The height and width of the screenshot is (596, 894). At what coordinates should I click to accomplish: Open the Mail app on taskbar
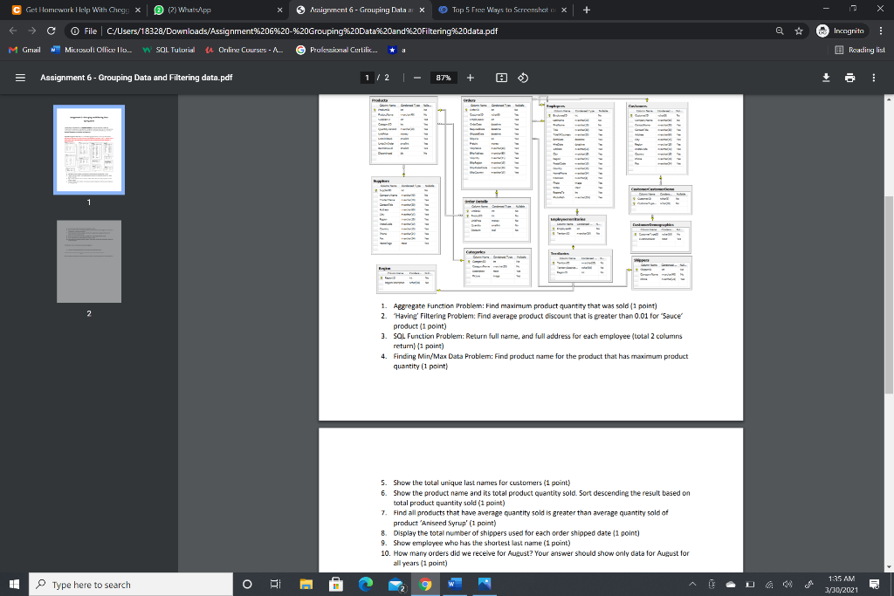pos(395,584)
